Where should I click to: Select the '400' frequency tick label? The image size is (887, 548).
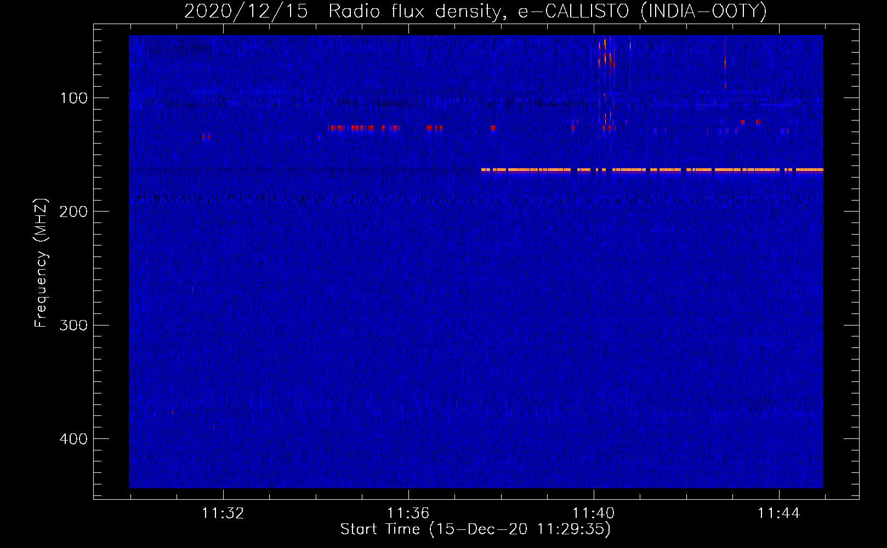coord(73,439)
